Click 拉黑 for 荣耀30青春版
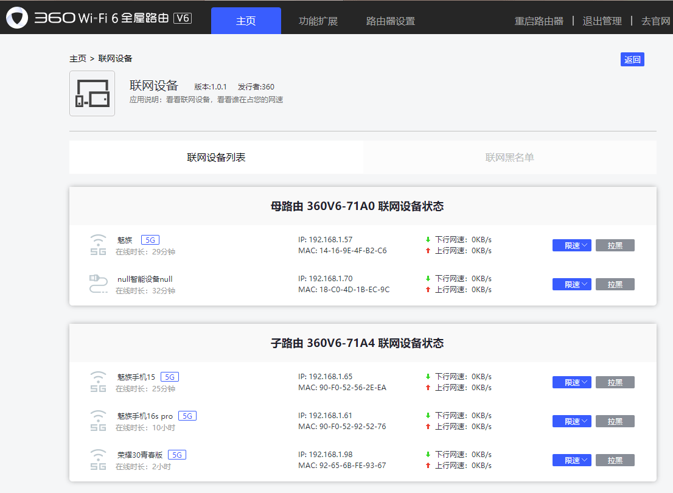Screen dimensions: 673x493 615,460
